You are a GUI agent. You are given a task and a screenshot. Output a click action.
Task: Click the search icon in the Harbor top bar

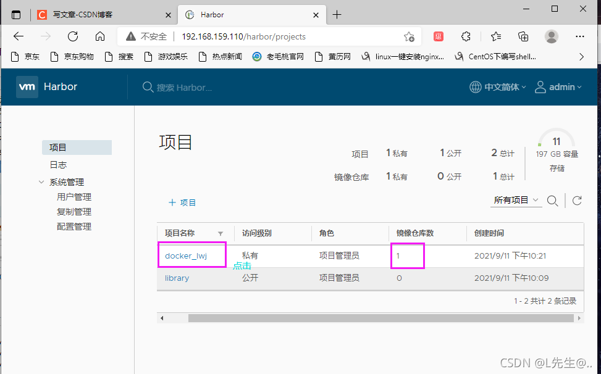click(148, 86)
